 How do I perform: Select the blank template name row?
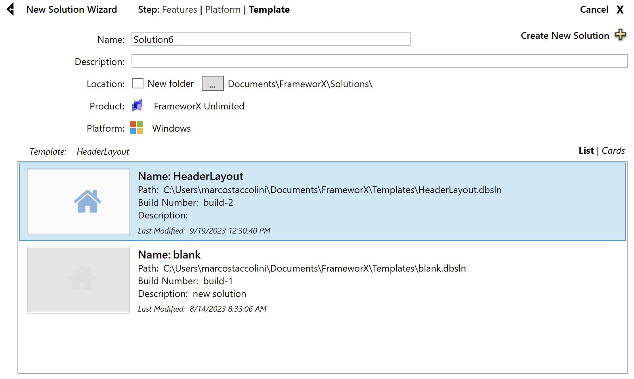[170, 255]
